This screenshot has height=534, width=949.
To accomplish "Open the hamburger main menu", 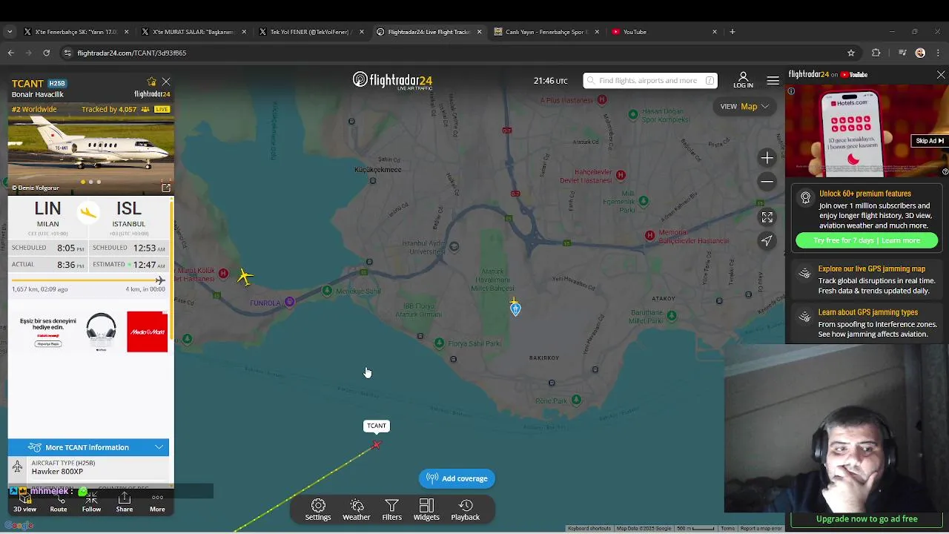I will (773, 80).
